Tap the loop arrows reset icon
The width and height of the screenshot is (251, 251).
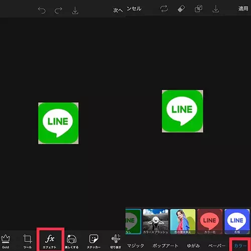[164, 9]
